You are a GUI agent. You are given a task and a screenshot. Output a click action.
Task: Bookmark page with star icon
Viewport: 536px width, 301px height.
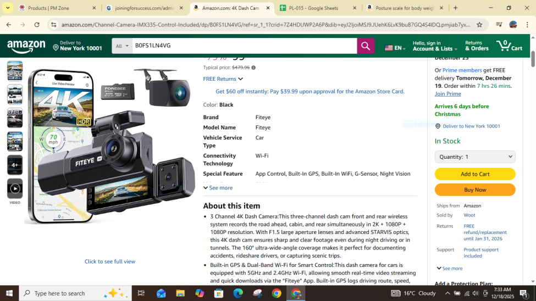coord(479,25)
